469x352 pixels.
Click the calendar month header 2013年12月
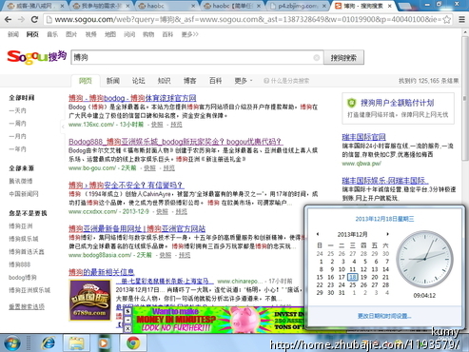point(352,234)
